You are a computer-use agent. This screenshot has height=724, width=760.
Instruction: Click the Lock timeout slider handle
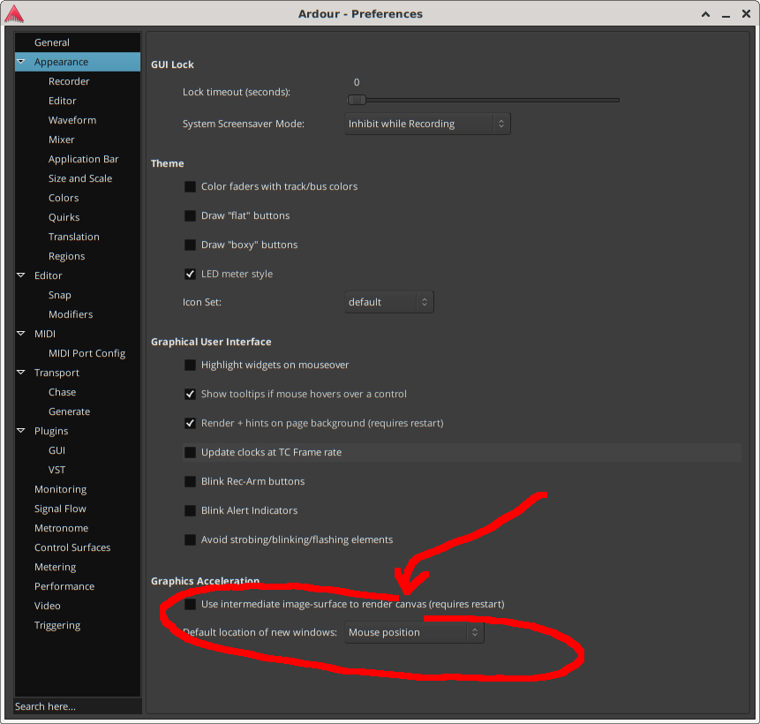357,100
